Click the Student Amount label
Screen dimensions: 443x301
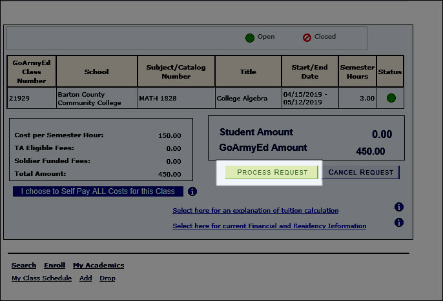pos(256,132)
